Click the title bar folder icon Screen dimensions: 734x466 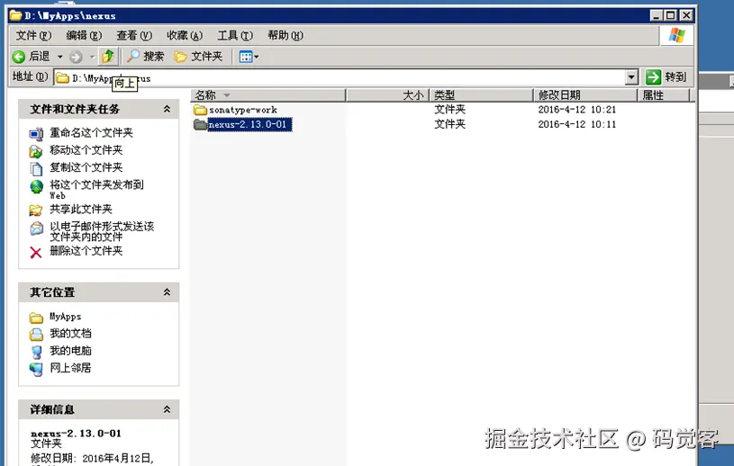15,15
